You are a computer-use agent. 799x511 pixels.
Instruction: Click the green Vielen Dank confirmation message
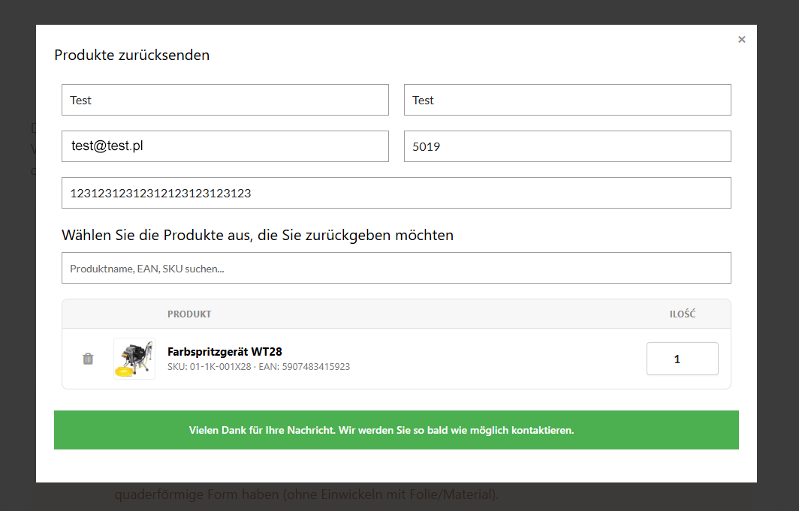(x=396, y=430)
